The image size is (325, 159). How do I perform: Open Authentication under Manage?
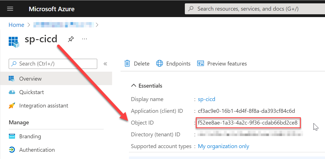pos(37,150)
